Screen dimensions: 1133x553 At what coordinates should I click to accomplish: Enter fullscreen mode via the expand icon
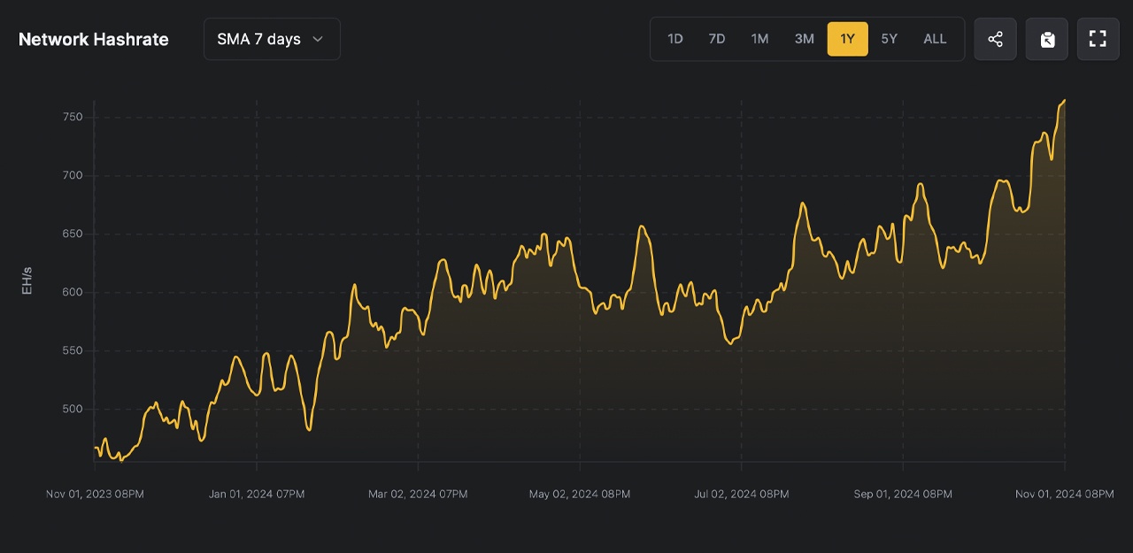click(x=1098, y=39)
